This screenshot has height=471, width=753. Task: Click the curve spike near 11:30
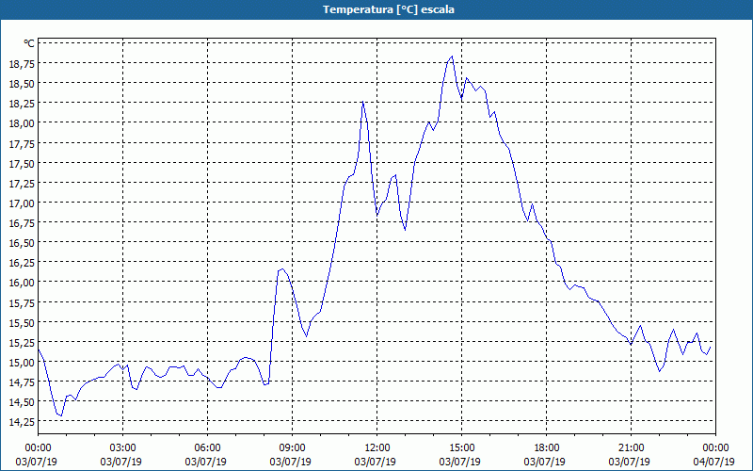tap(363, 102)
